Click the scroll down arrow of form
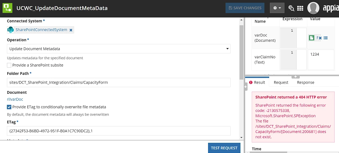This screenshot has height=153, width=339. tap(242, 137)
